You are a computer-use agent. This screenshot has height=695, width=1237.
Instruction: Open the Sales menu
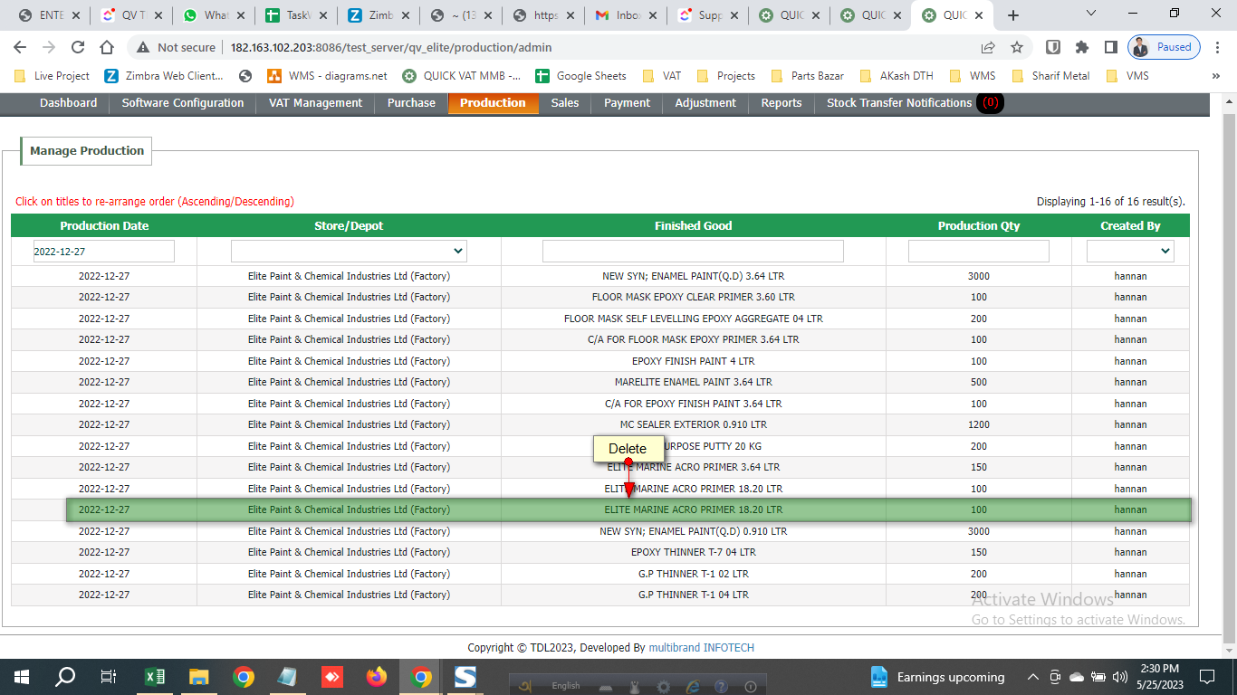[x=565, y=103]
